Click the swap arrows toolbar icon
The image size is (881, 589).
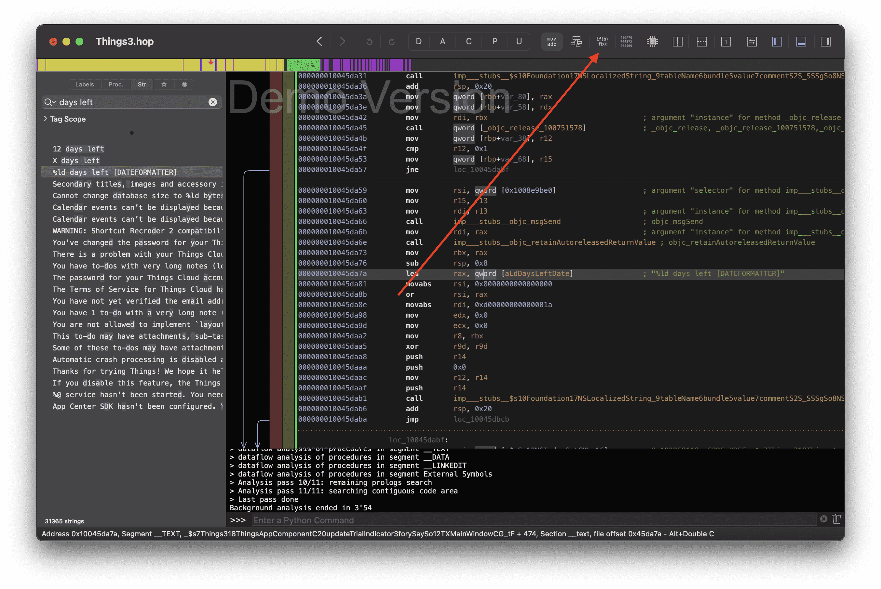(751, 41)
